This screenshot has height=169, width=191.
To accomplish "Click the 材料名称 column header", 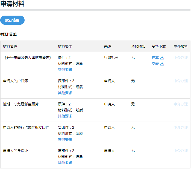I will click(x=10, y=46).
